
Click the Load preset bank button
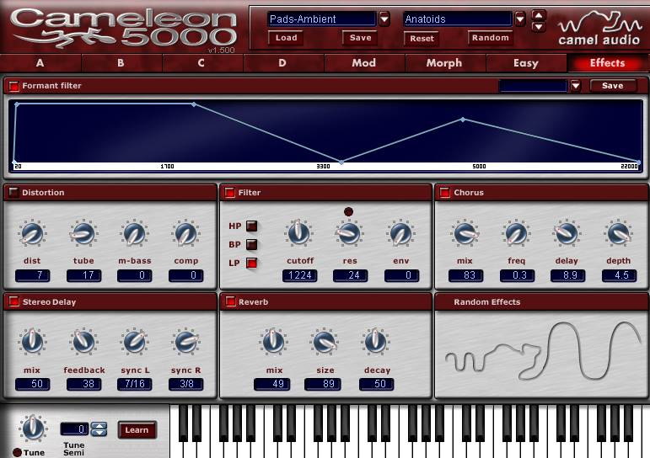[x=286, y=38]
